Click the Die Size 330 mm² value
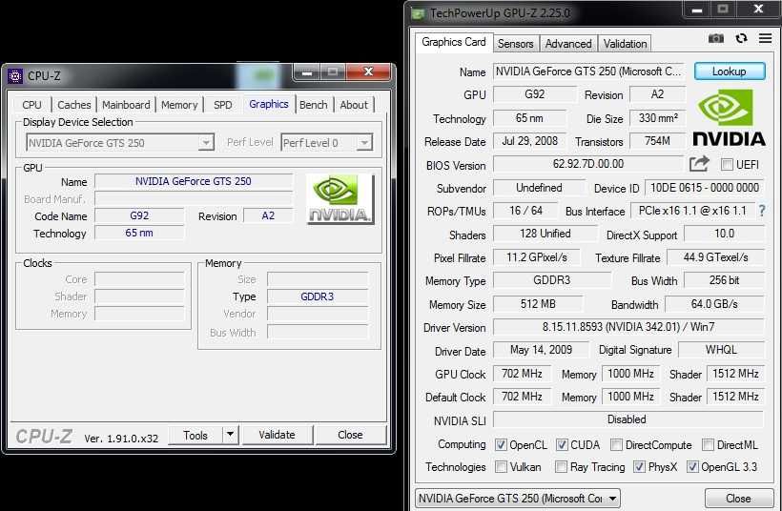This screenshot has width=782, height=511. click(x=658, y=118)
